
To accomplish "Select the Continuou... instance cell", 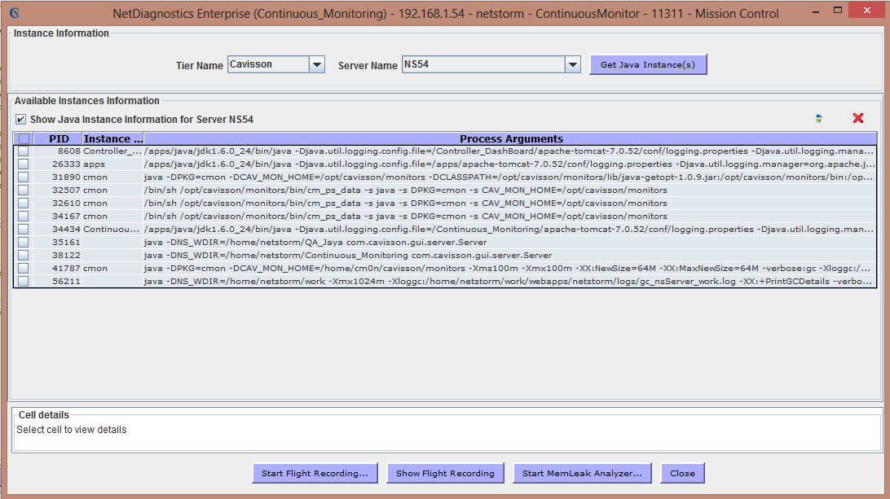I will 112,230.
